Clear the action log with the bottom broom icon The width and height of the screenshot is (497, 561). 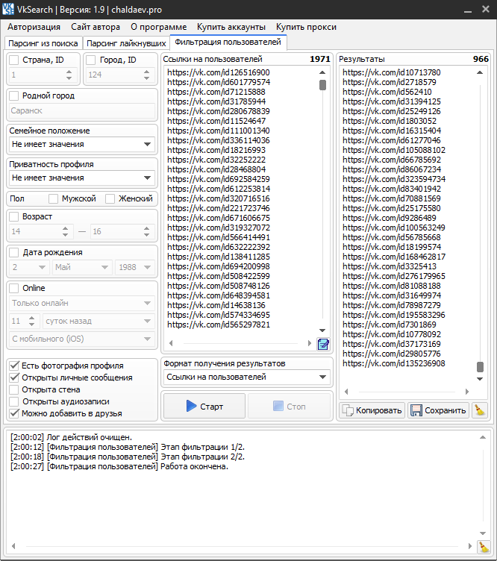click(x=484, y=548)
